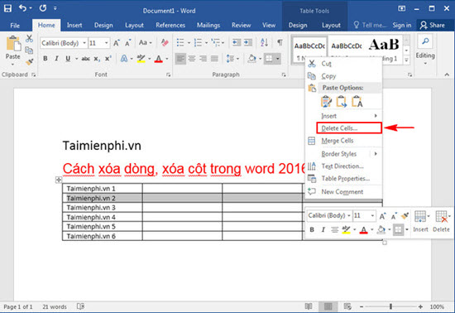Click the Paste clipboard icon in the ribbon
This screenshot has height=313, width=455.
click(x=13, y=44)
